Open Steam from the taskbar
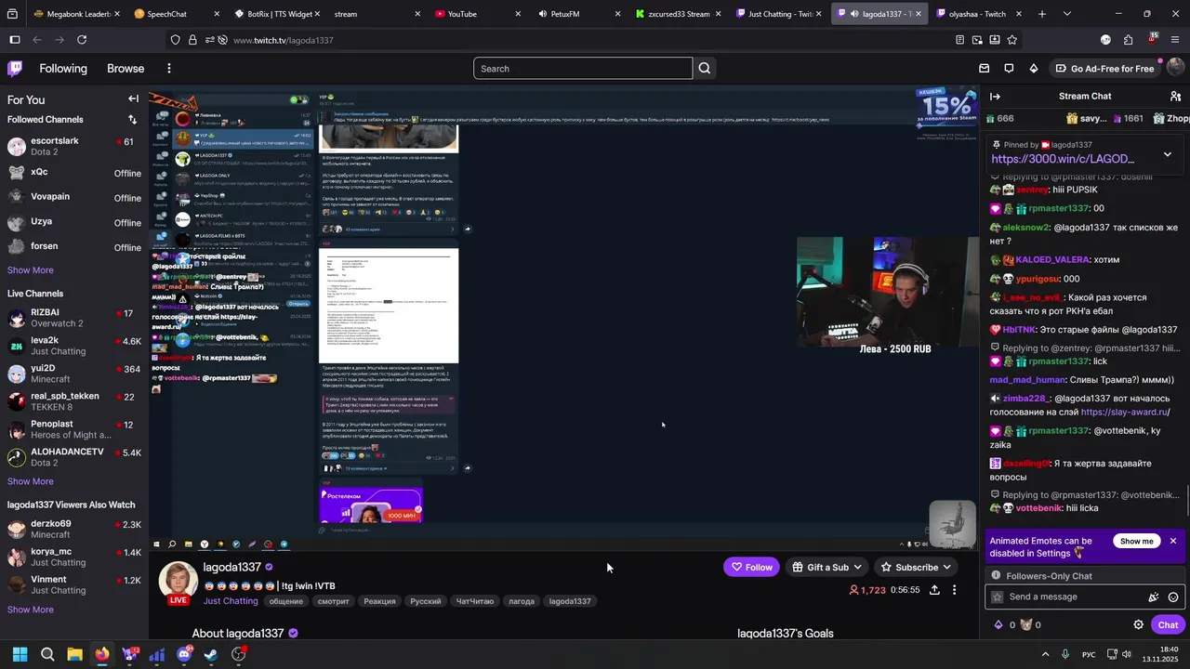1190x669 pixels. pos(211,654)
